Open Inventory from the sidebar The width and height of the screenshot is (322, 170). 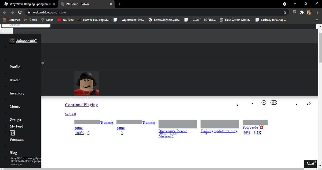[17, 93]
